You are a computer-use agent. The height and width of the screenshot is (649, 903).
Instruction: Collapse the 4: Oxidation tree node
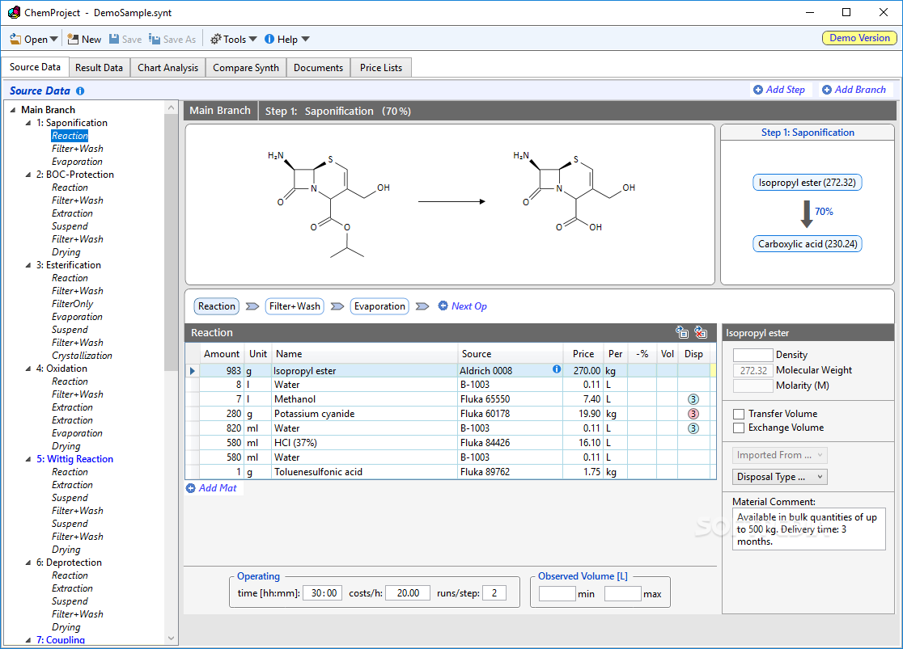tap(28, 369)
